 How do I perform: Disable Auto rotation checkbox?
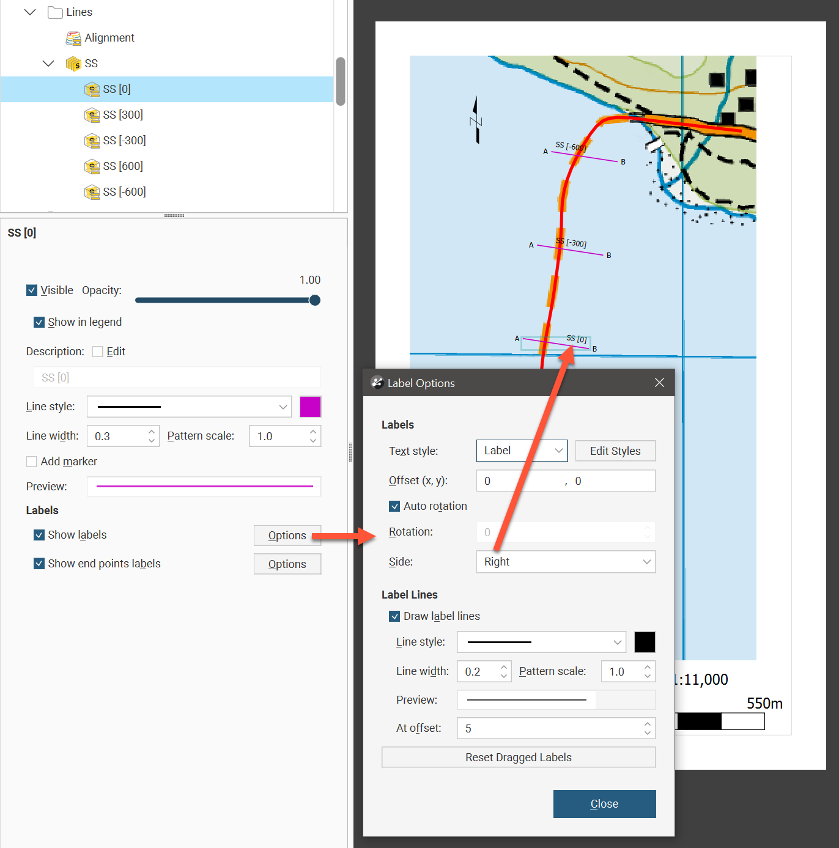(x=394, y=506)
